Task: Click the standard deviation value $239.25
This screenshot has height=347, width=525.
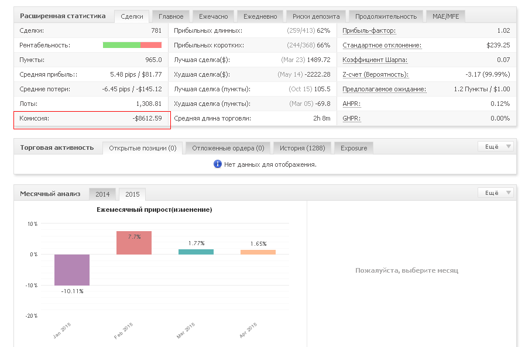Action: 498,45
